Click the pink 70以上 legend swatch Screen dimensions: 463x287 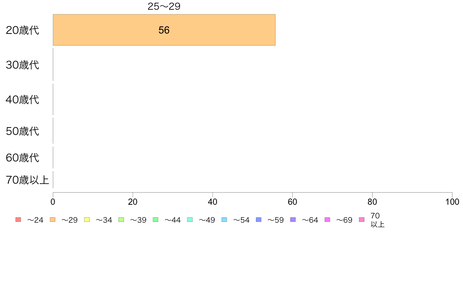click(x=362, y=220)
